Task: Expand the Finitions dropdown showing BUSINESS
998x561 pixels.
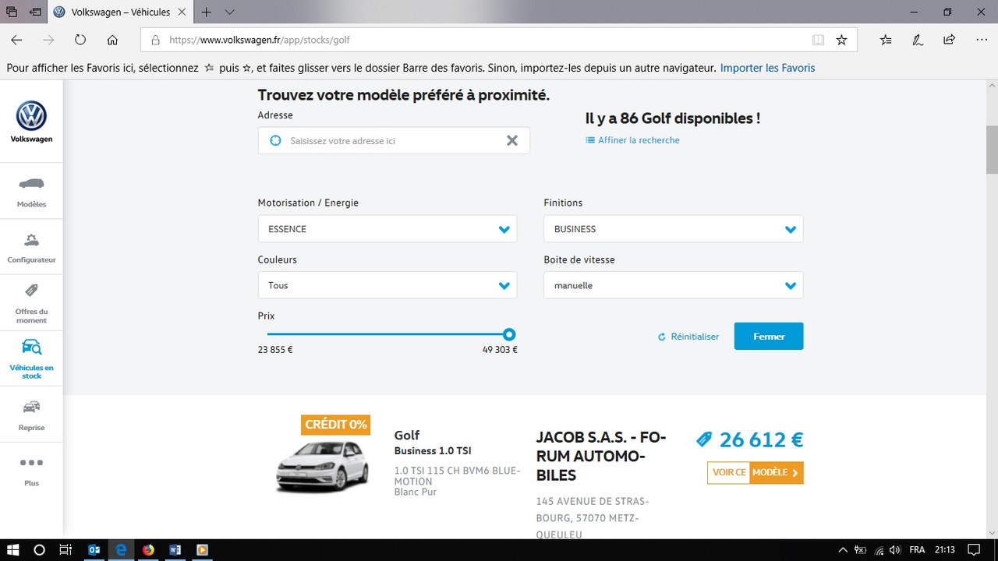Action: click(x=673, y=228)
